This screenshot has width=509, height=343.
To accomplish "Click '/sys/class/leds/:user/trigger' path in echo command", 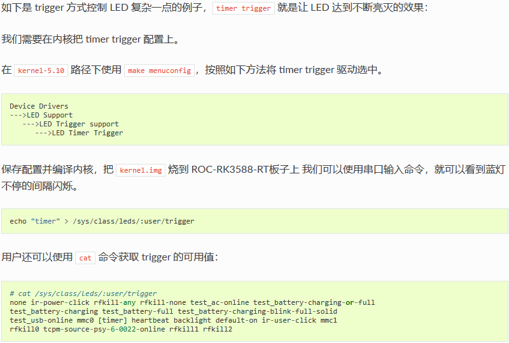I will tap(134, 221).
